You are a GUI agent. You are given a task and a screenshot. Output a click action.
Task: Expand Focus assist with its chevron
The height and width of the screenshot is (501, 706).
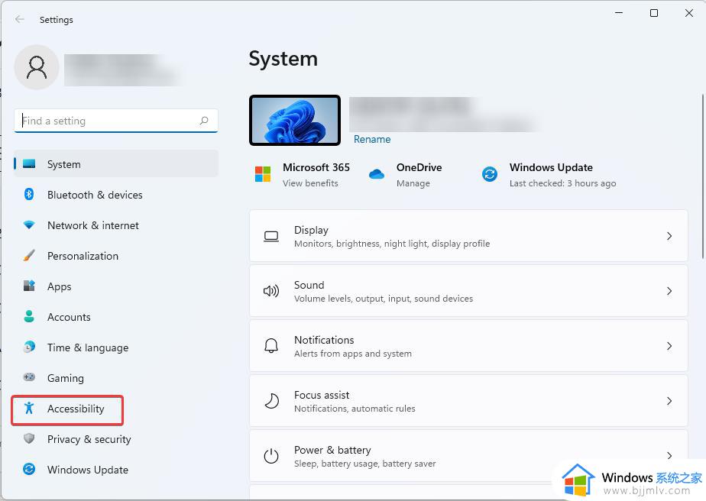coord(669,401)
